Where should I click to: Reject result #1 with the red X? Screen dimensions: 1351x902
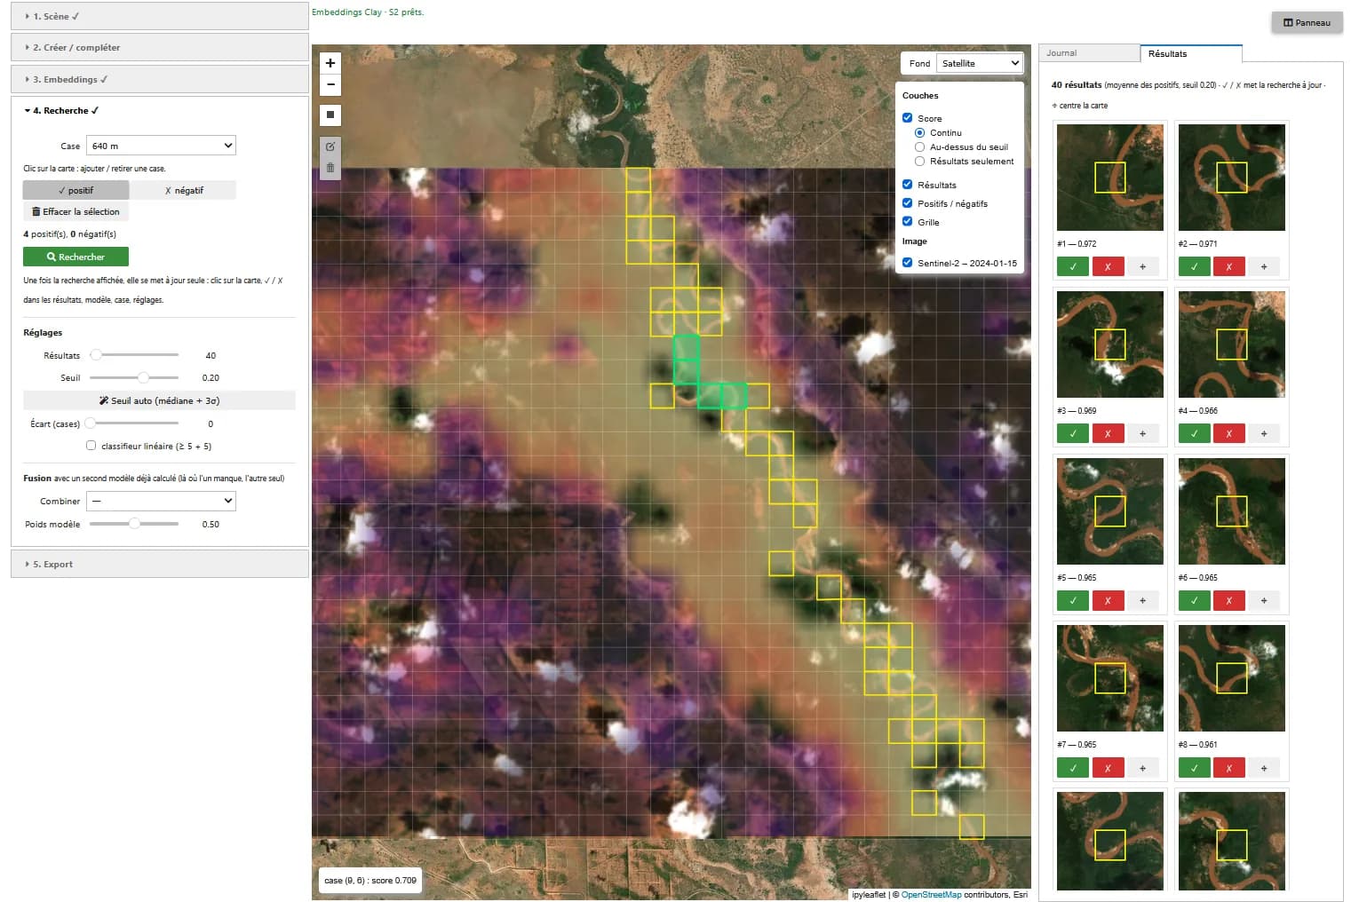(1108, 266)
